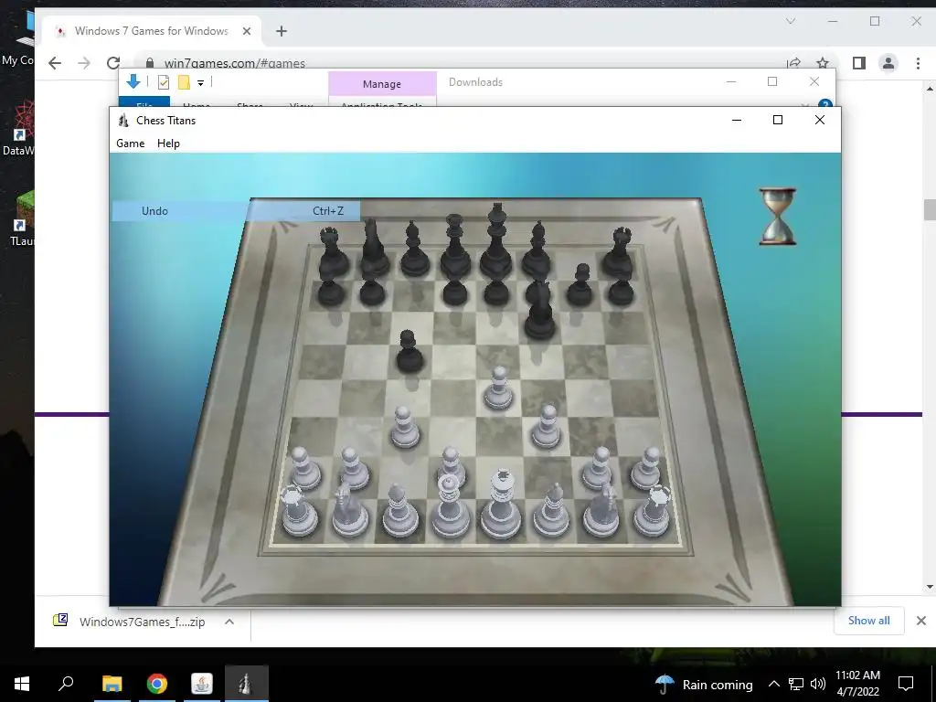Pick the advanced black knight on f6
Screen dimensions: 936x702
[x=540, y=309]
